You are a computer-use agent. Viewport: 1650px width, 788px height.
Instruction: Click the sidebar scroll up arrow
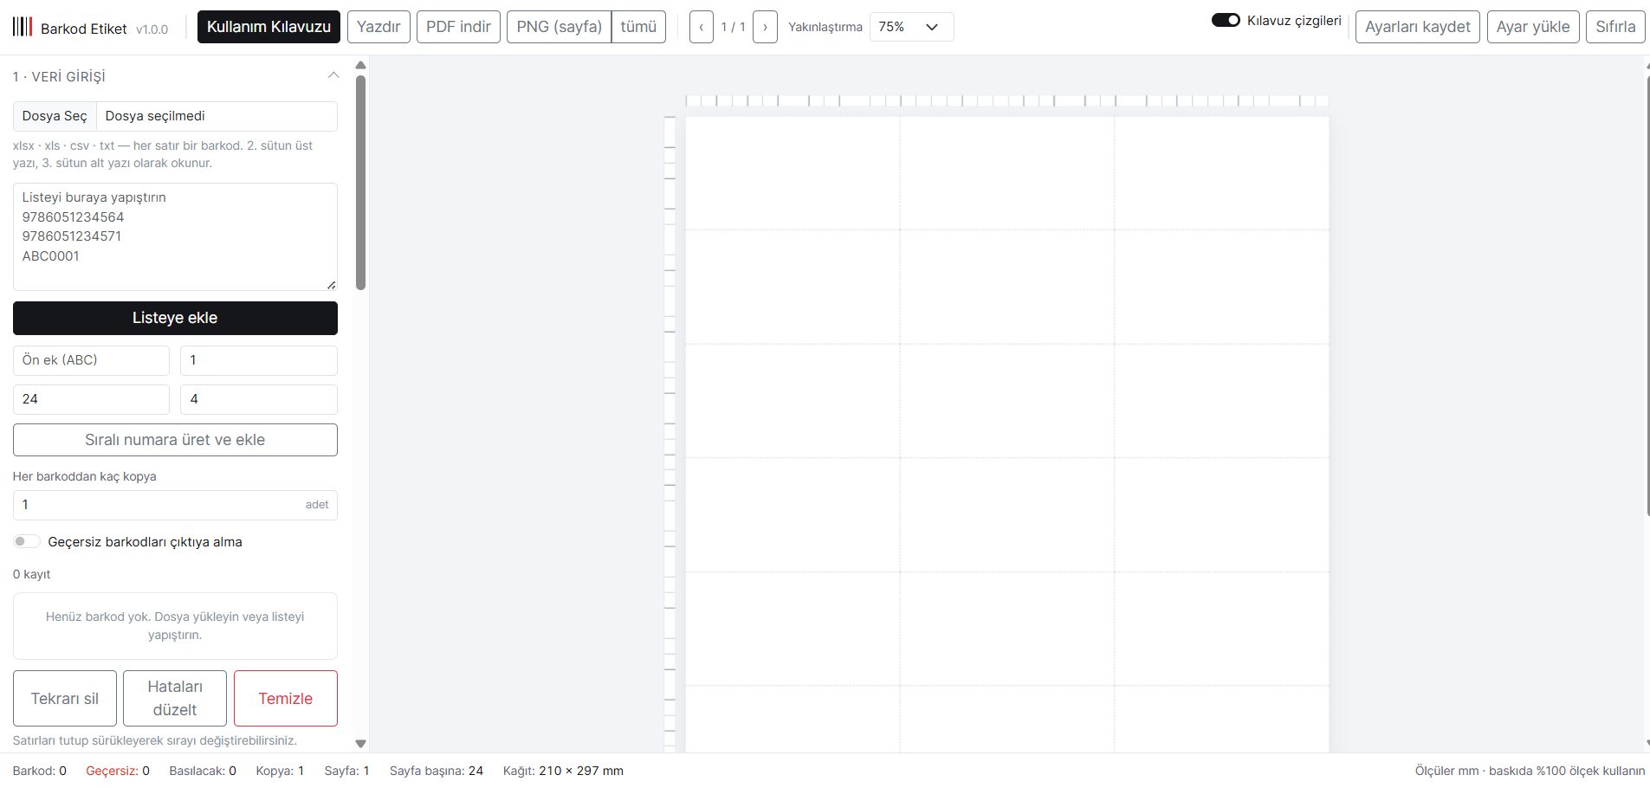pyautogui.click(x=361, y=65)
